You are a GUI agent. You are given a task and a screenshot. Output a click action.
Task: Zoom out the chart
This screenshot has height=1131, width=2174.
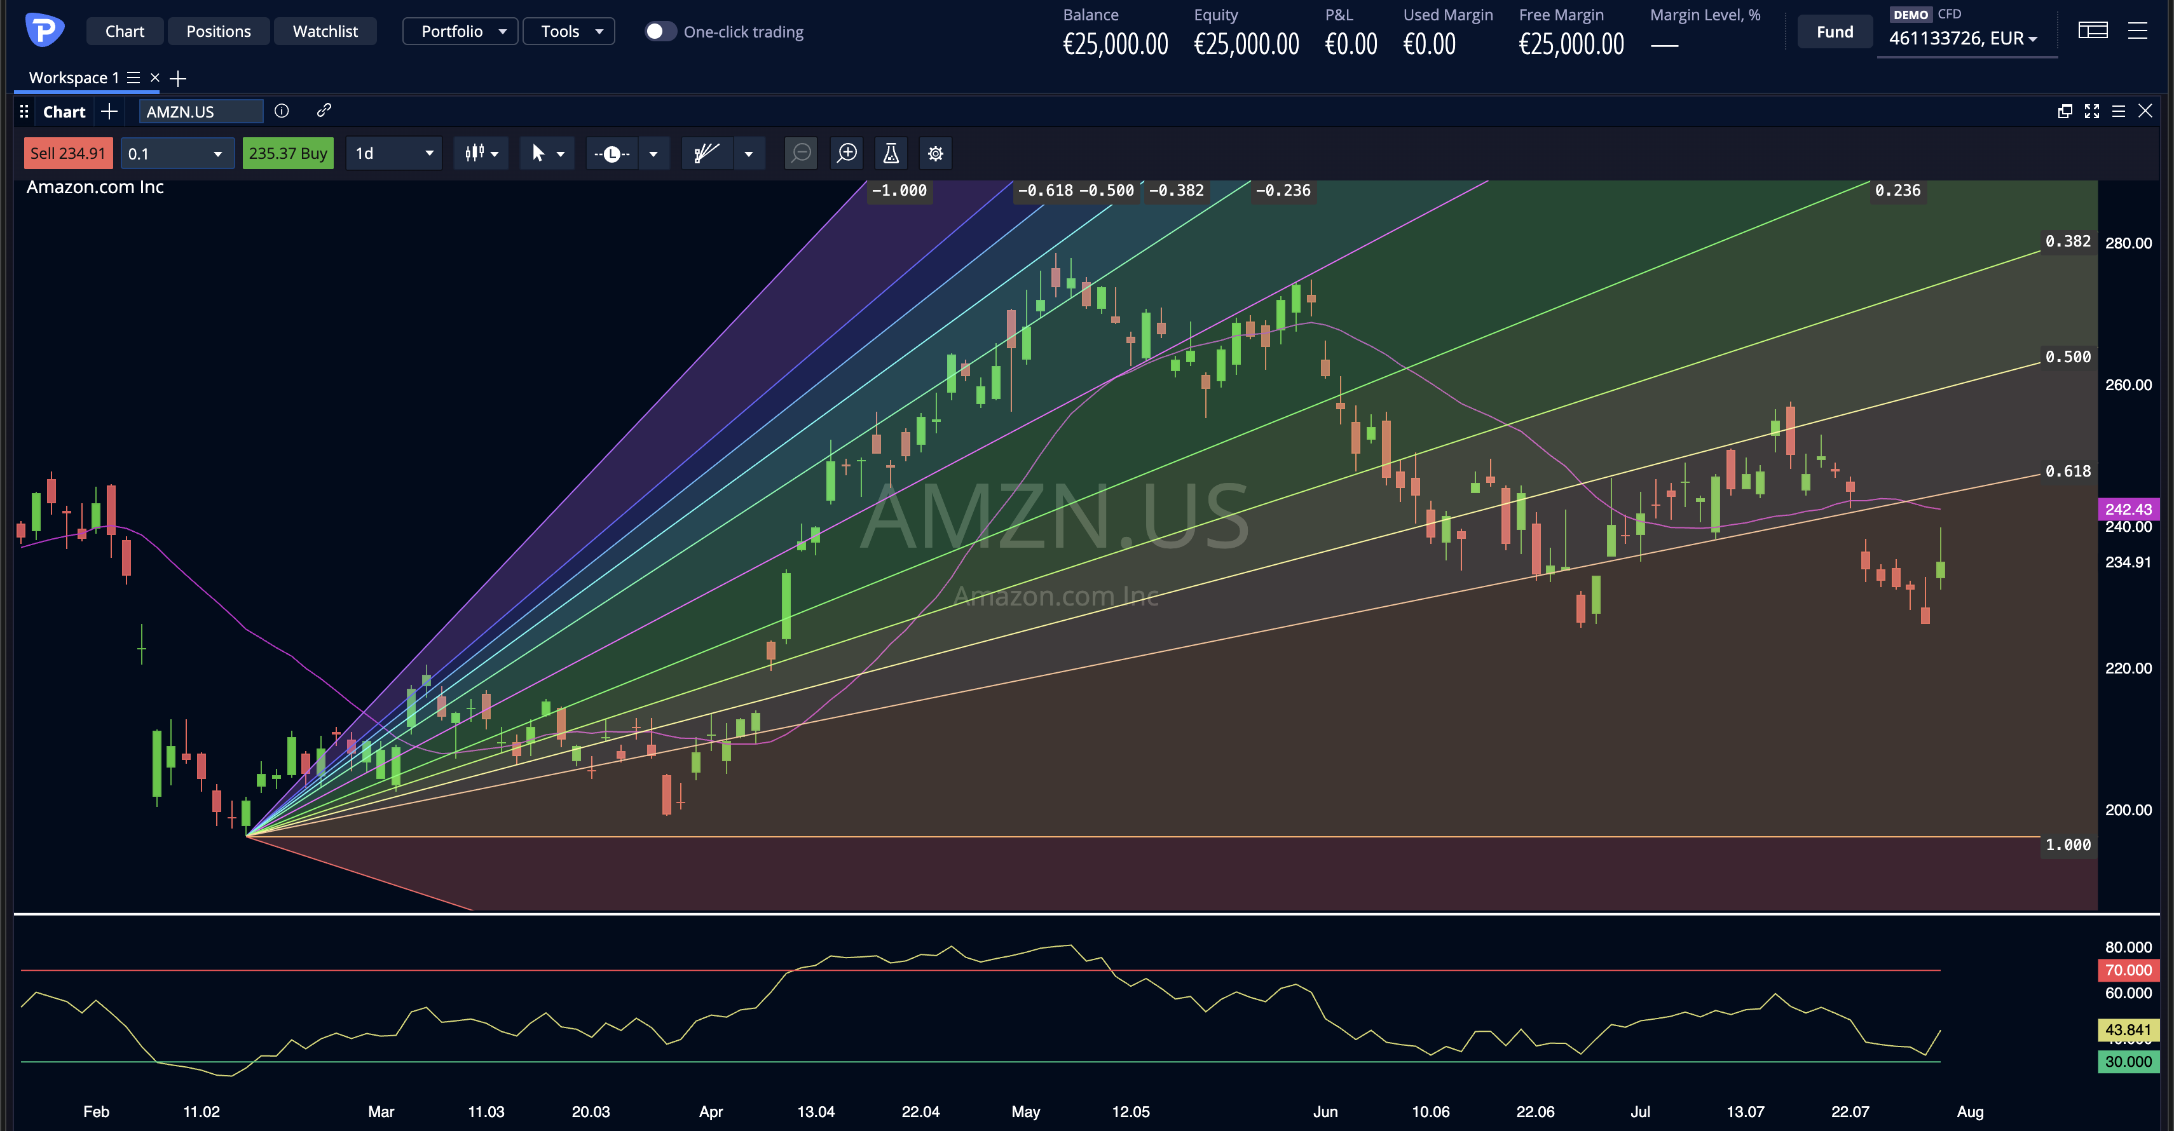(801, 154)
